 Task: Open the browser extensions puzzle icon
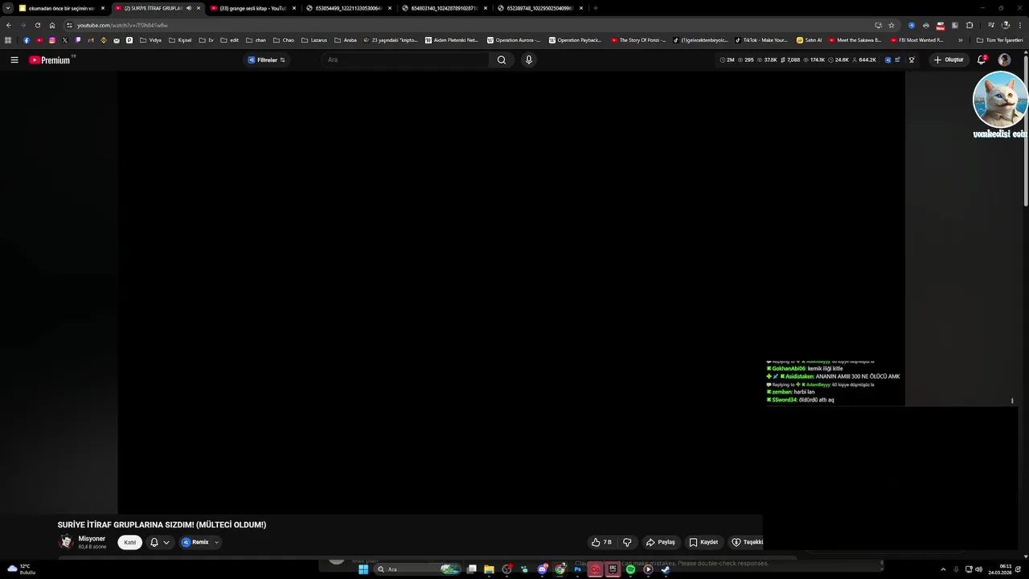click(970, 25)
